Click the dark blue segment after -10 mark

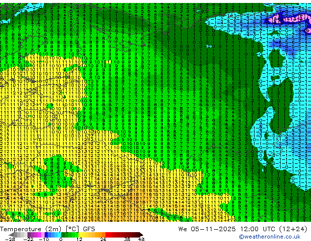coord(46,235)
